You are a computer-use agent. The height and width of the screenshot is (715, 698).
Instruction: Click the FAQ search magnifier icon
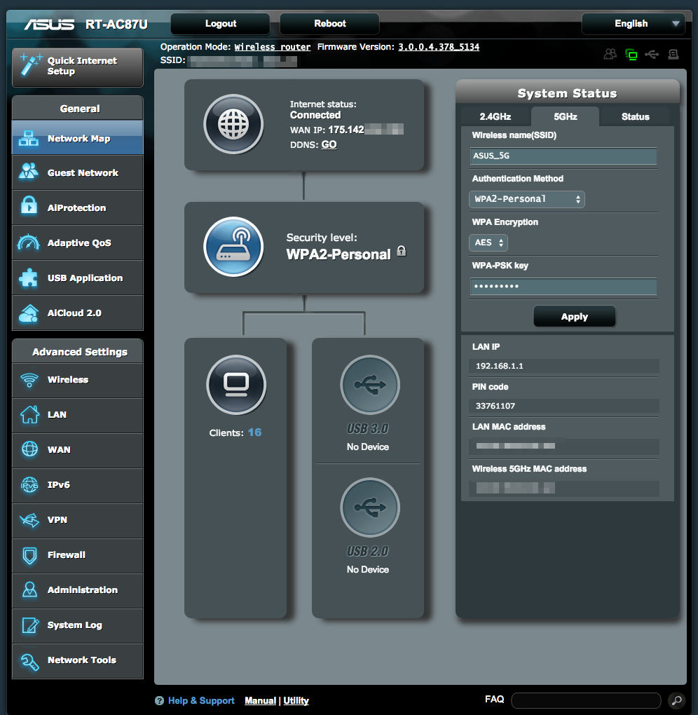[676, 700]
